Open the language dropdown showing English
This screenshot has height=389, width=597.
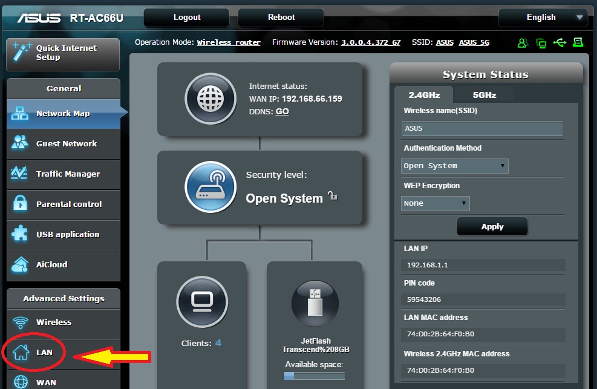543,17
